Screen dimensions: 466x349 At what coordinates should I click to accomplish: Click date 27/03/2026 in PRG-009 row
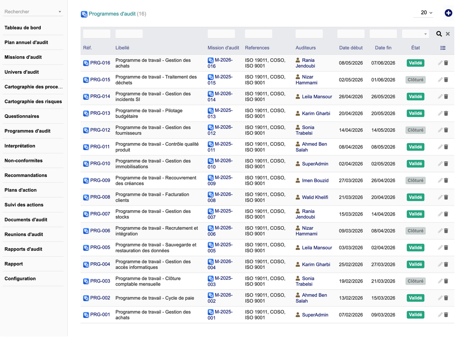click(x=351, y=180)
